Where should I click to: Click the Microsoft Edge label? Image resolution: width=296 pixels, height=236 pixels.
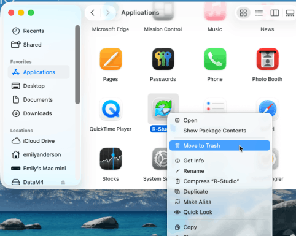[x=111, y=29]
